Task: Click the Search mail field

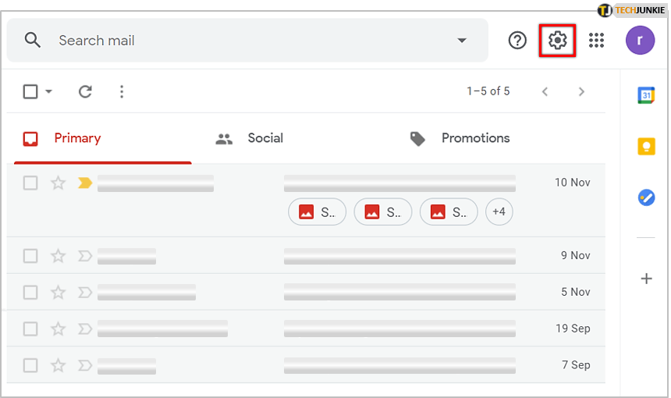Action: coord(234,41)
